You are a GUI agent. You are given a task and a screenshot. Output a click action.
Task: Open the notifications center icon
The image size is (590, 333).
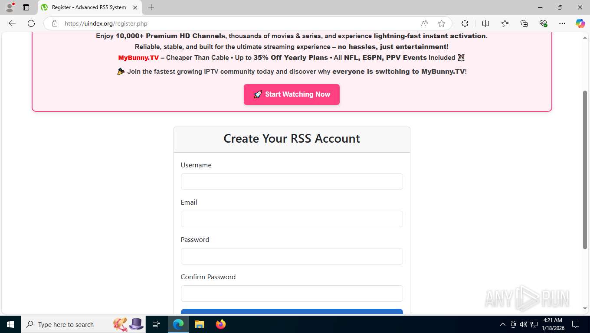(576, 324)
